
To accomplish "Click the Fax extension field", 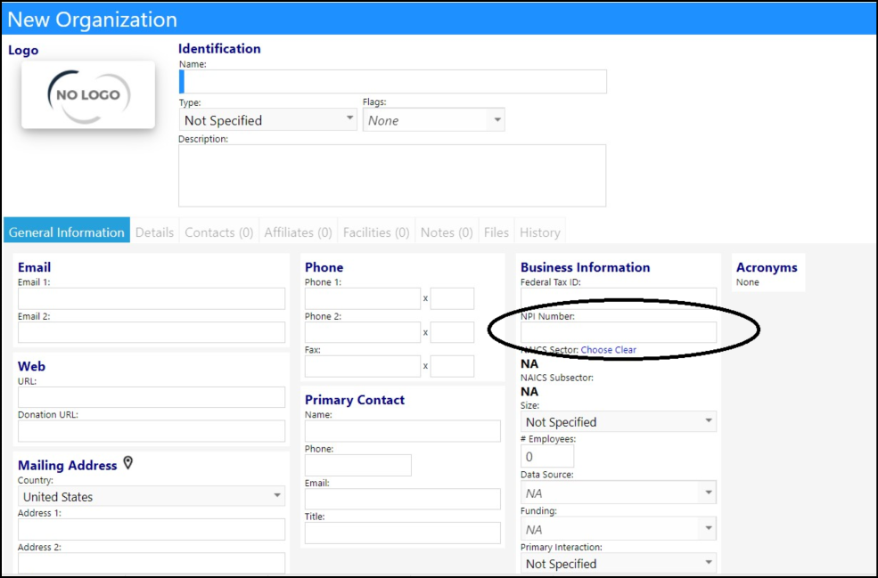I will (453, 366).
